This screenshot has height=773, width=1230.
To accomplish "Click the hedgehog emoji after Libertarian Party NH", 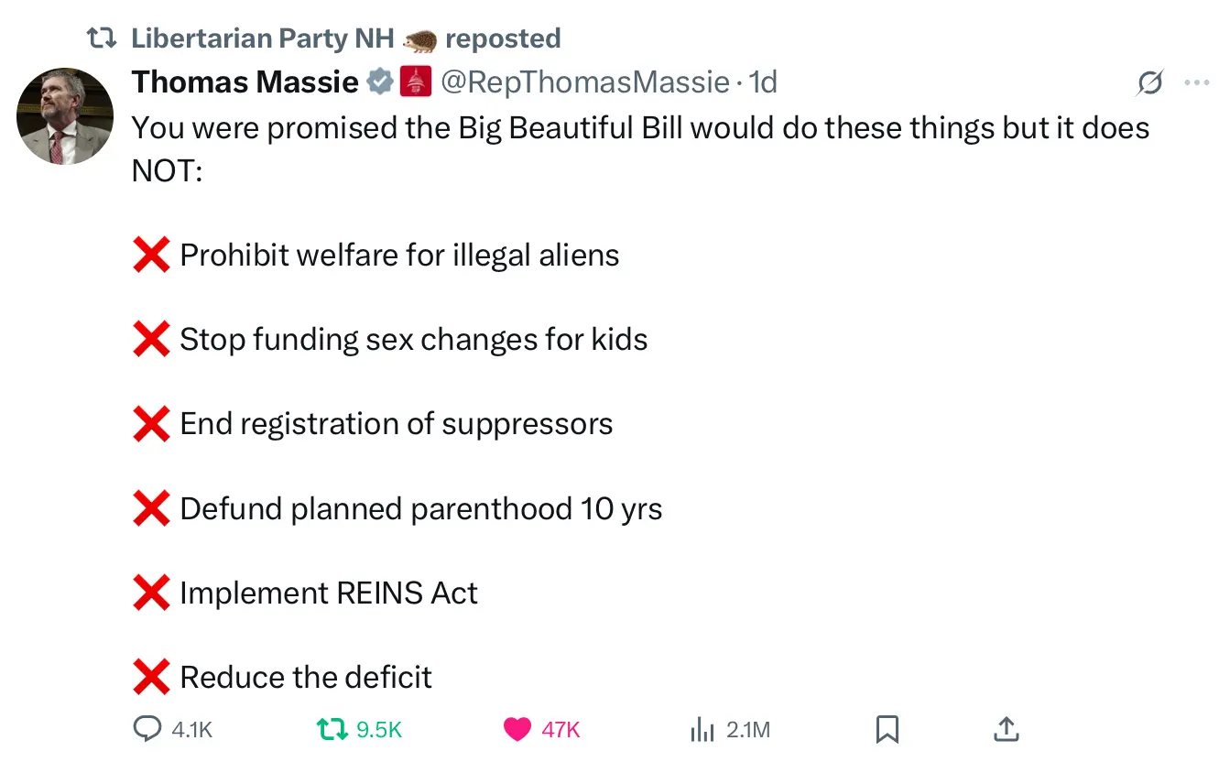I will 419,39.
